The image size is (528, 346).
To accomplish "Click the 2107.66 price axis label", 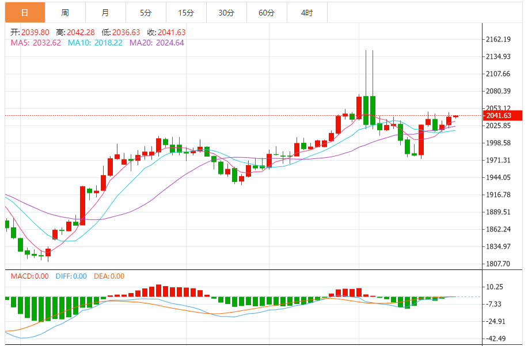I will coord(499,74).
